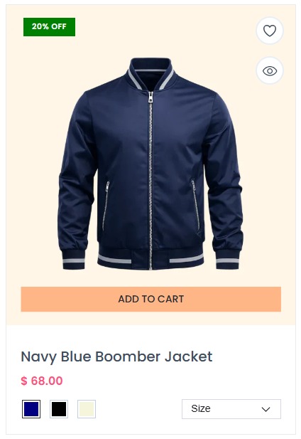Open quick view with the eye icon
The width and height of the screenshot is (301, 439).
point(270,70)
